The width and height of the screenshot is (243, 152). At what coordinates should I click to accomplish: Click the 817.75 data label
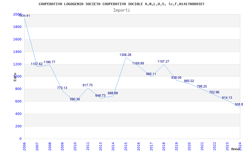[x=87, y=85]
